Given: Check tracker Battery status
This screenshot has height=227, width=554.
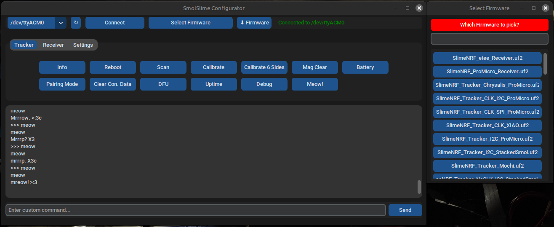Looking at the screenshot, I should point(365,67).
